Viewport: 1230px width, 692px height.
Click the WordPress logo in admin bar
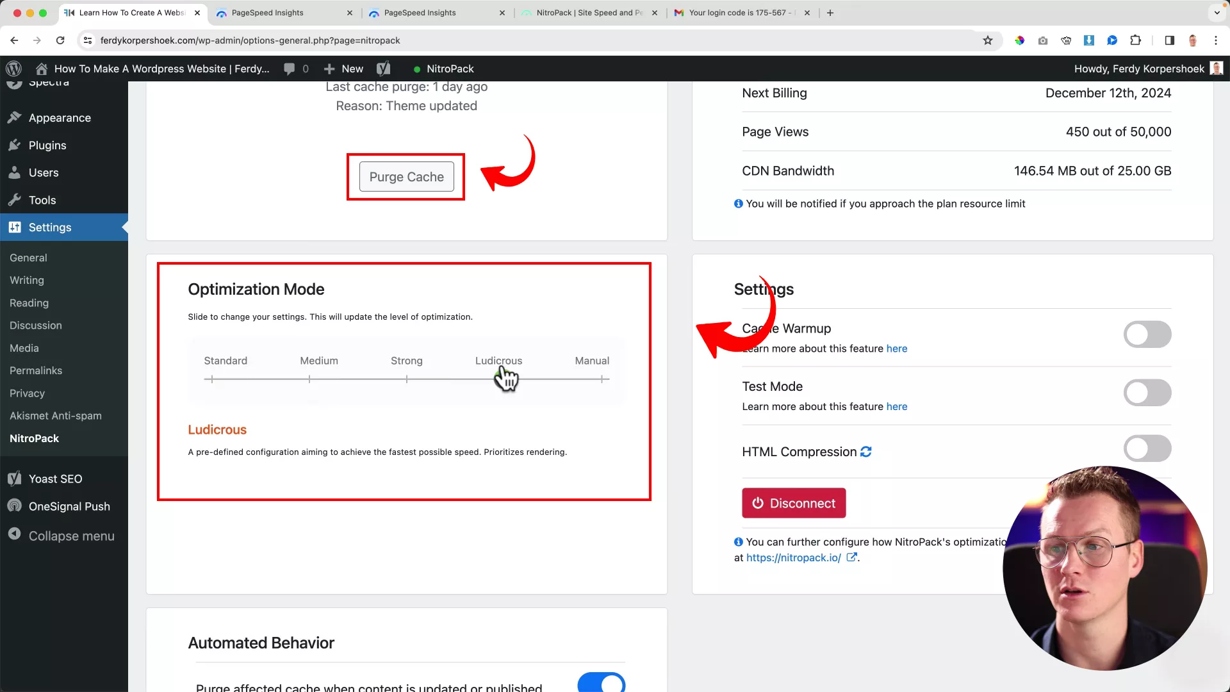click(13, 69)
